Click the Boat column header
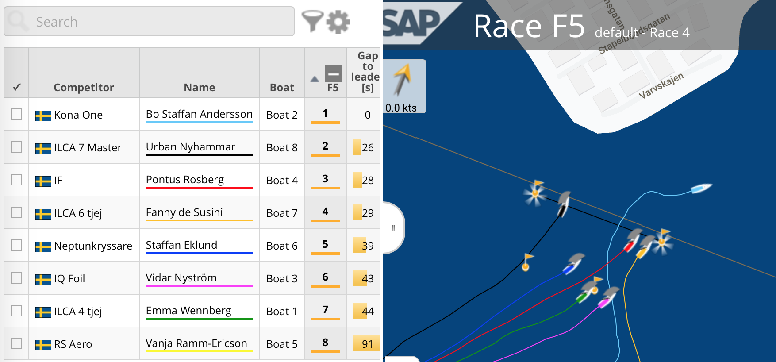The height and width of the screenshot is (362, 776). pos(282,87)
